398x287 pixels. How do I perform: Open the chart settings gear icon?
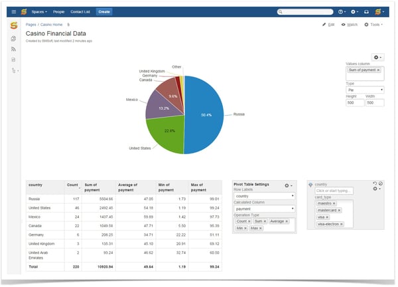(377, 58)
